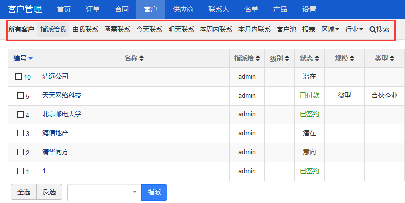This screenshot has height=203, width=405.
Task: Click the blue 指派 button
Action: (154, 192)
